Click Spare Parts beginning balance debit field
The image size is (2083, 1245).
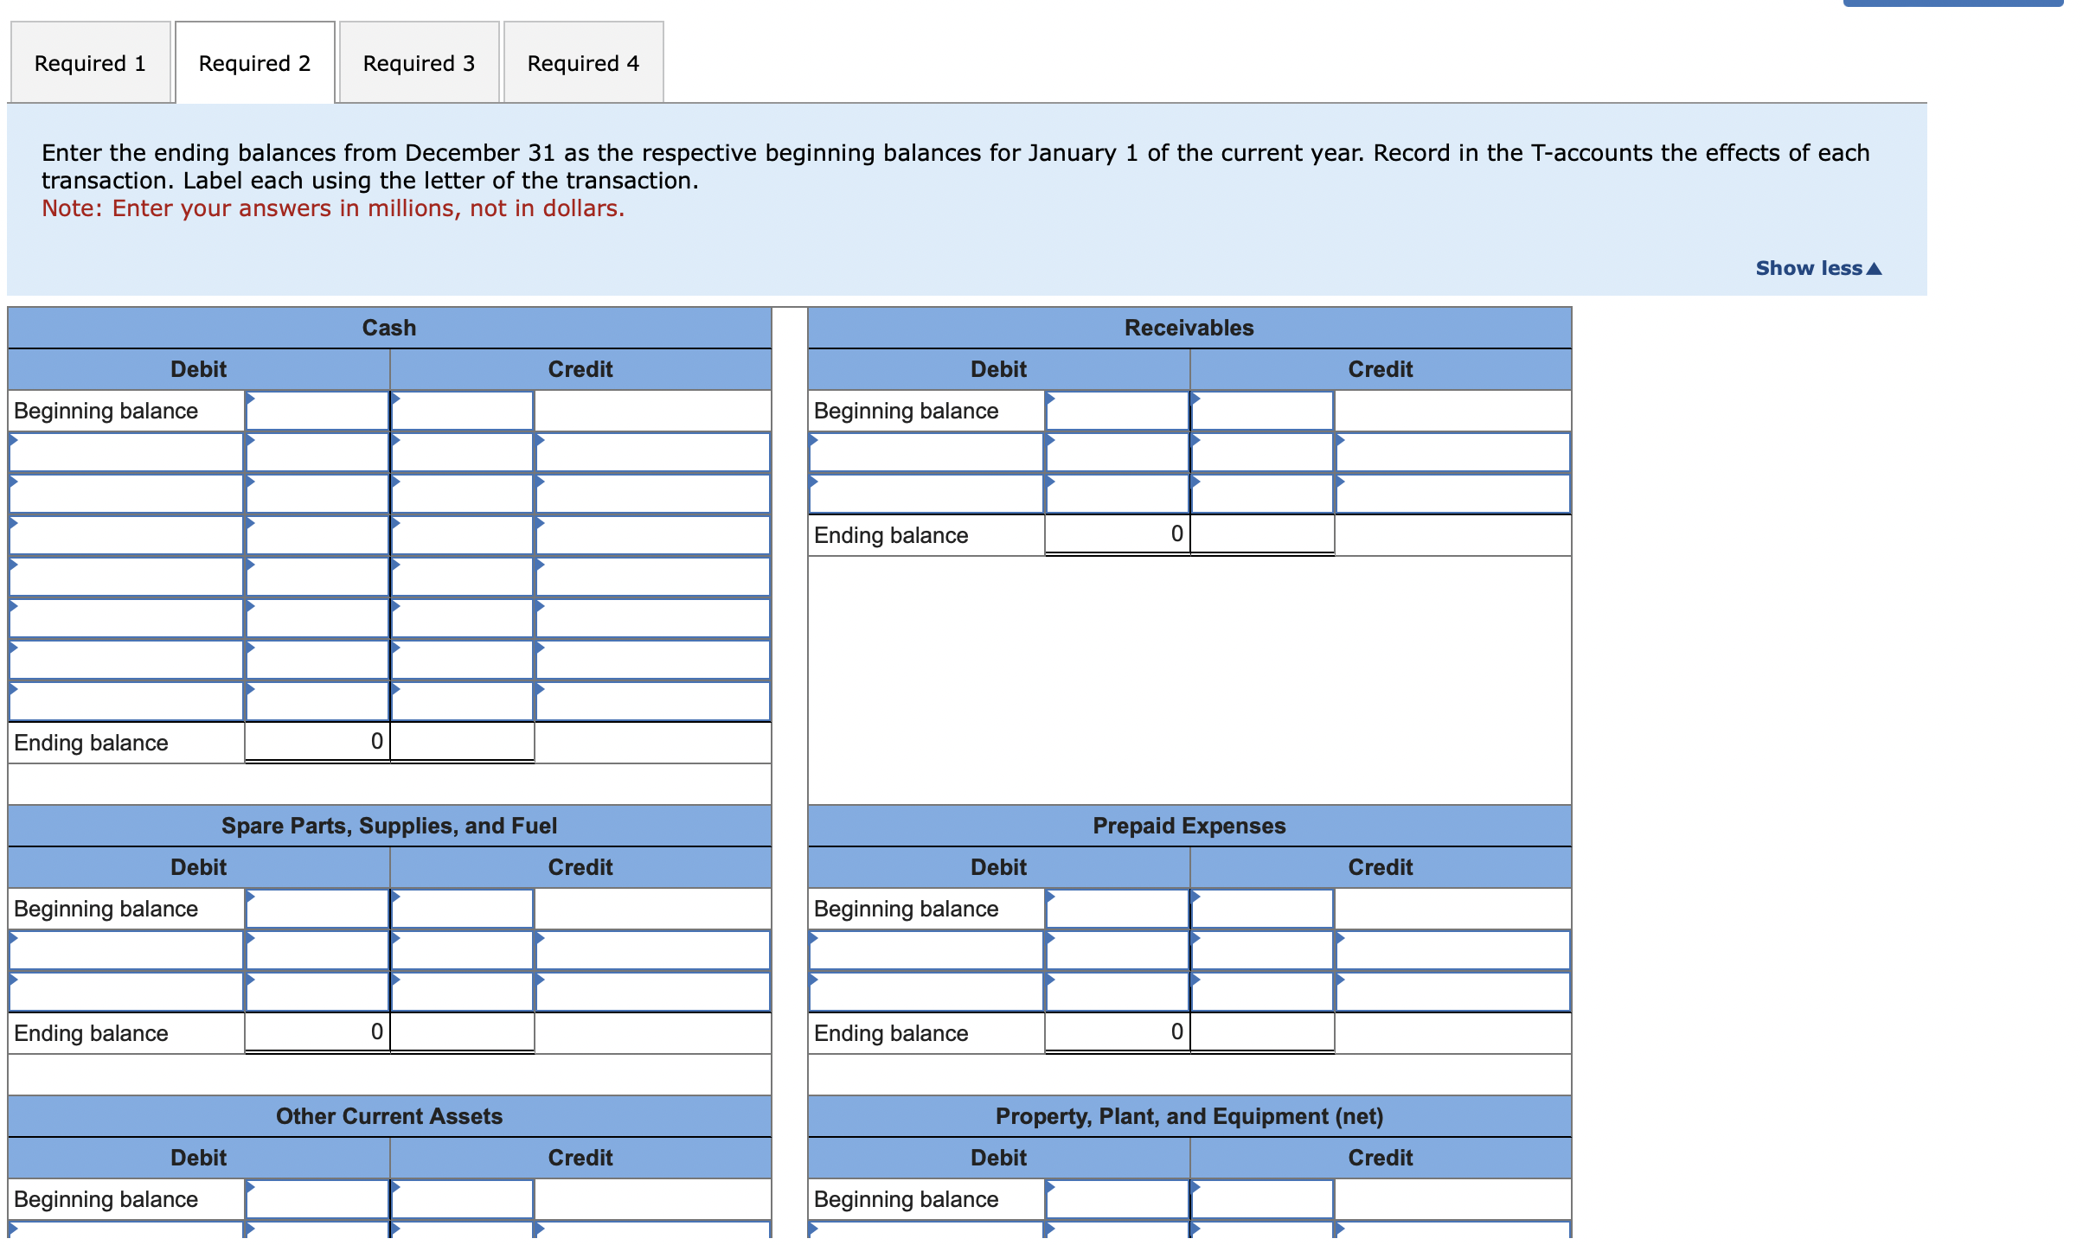[x=317, y=909]
